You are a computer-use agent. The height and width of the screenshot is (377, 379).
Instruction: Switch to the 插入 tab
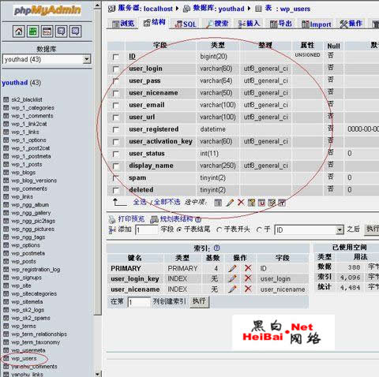pyautogui.click(x=249, y=24)
